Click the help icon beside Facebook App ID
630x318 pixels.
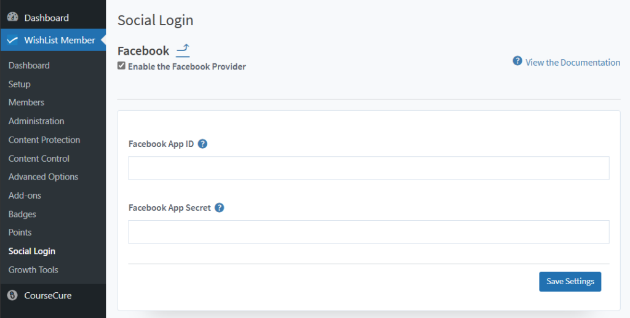click(x=203, y=144)
